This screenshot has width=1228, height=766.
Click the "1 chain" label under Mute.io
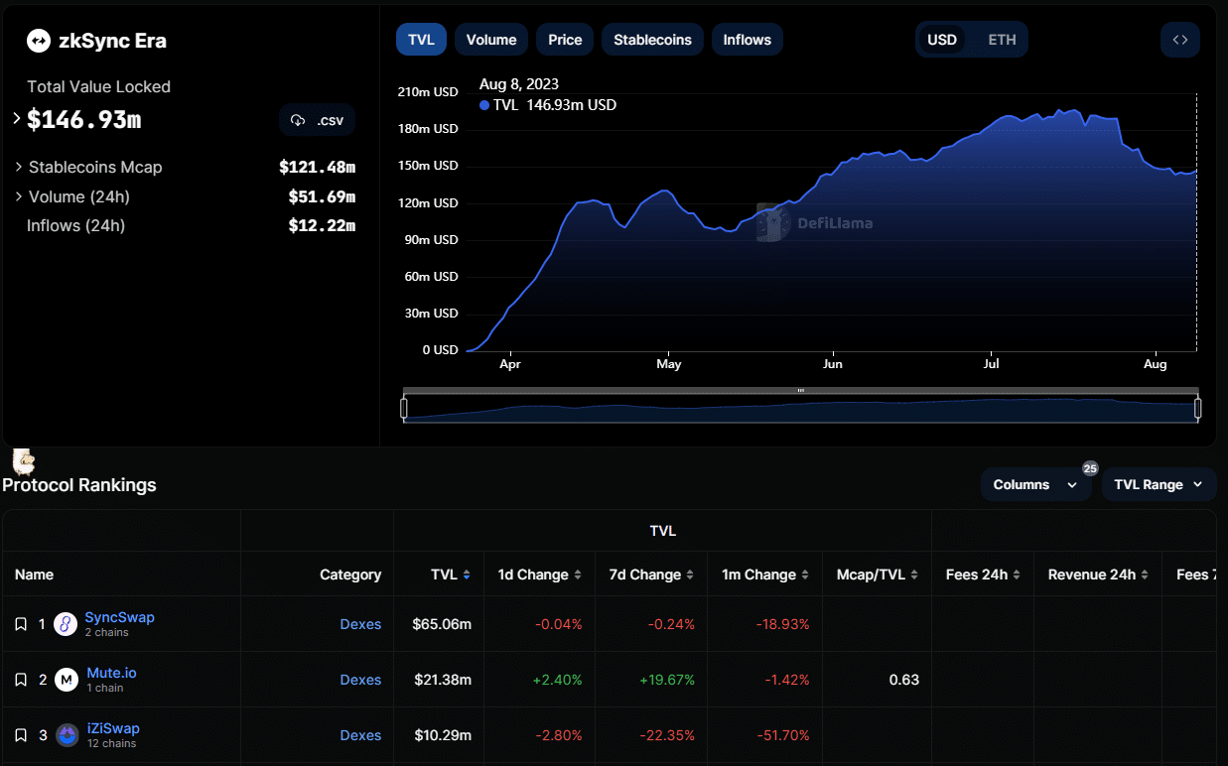[105, 688]
